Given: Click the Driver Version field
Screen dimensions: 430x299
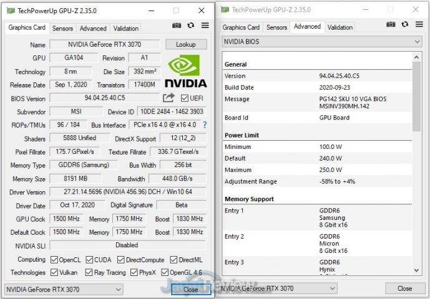Looking at the screenshot, I should (128, 192).
